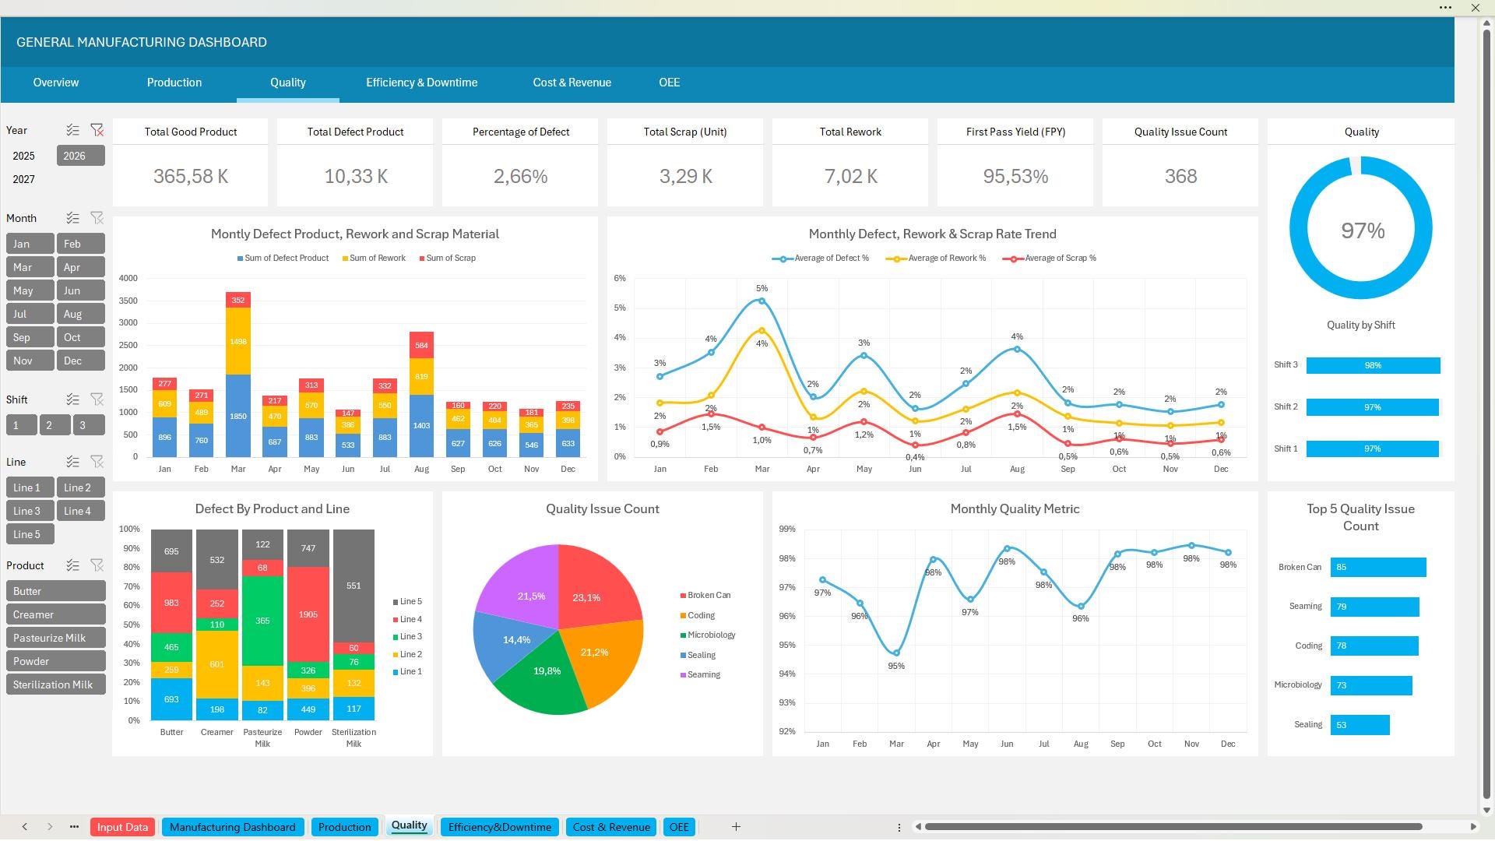Click Broken Can legend color swatch
The width and height of the screenshot is (1495, 841).
pyautogui.click(x=683, y=596)
